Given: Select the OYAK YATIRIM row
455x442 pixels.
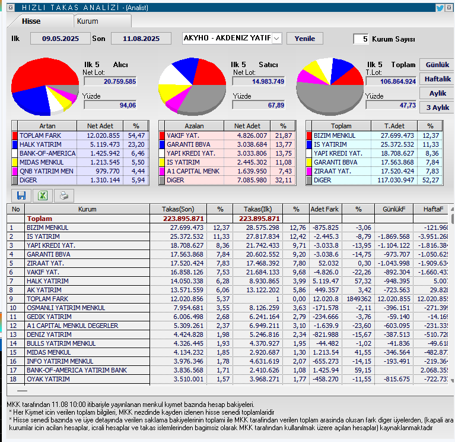Looking at the screenshot, I should click(228, 379).
